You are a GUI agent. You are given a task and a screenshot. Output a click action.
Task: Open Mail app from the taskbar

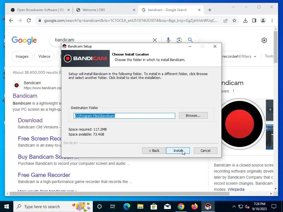pyautogui.click(x=167, y=206)
